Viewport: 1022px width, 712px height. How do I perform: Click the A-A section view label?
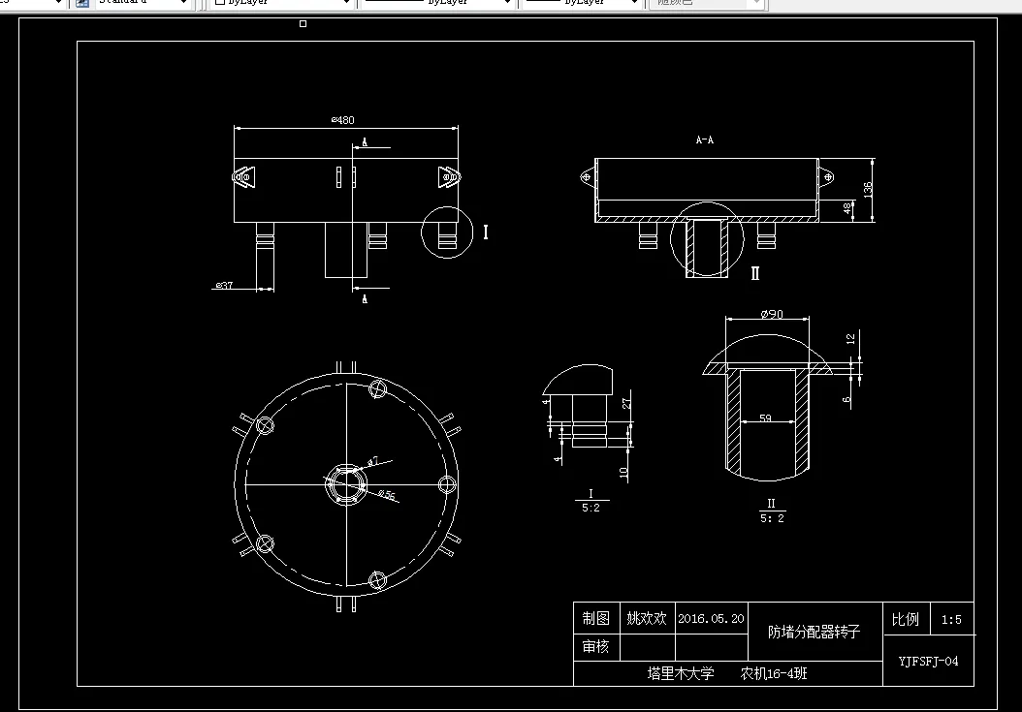coord(705,140)
